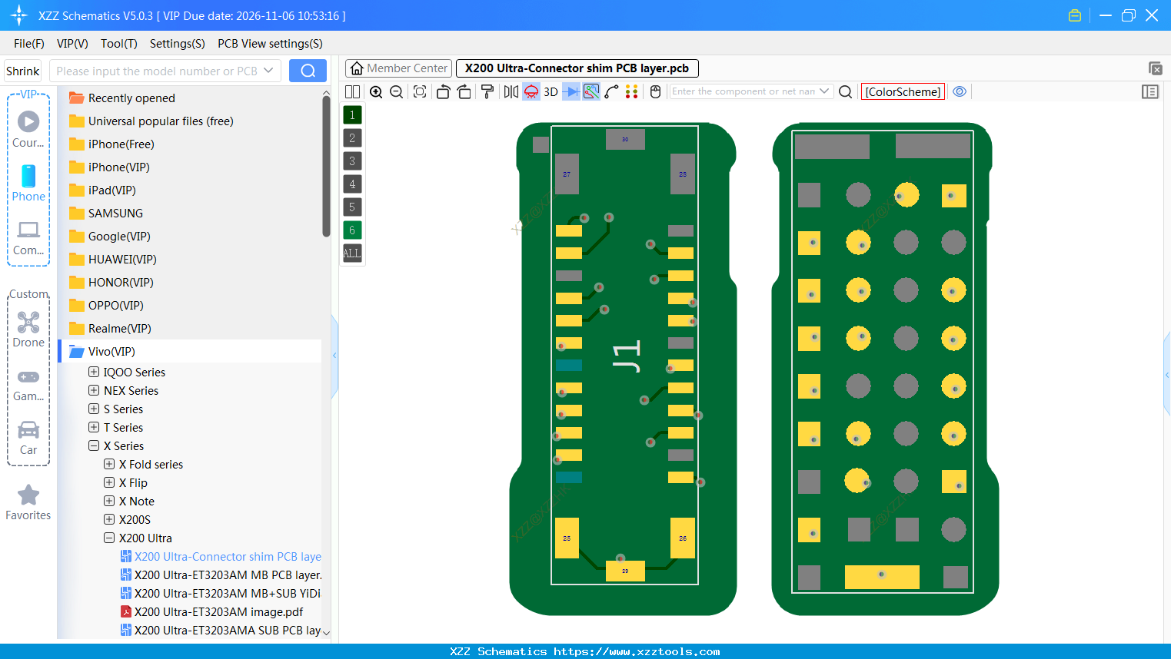Activate the 3D view mode

(550, 91)
